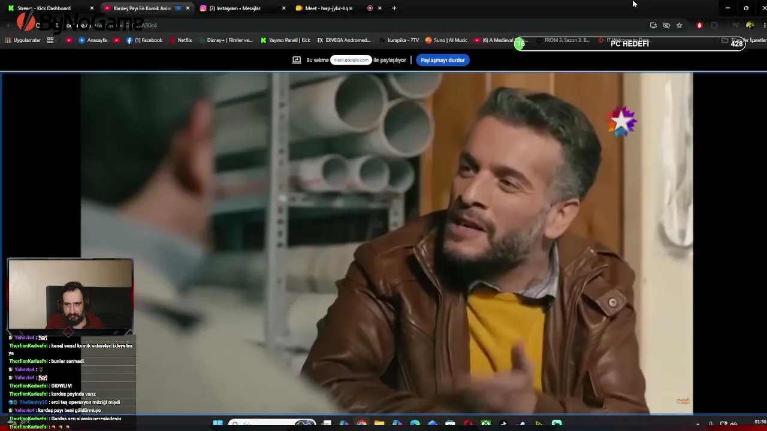Open the Anasayfa bookmark
Screen dimensions: 767x431
[93, 40]
